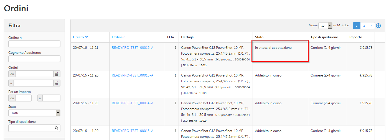Click the Ordine n. filter input field

34,44
